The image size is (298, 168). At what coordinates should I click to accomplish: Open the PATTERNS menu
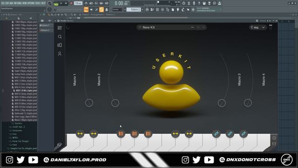click(18, 3)
